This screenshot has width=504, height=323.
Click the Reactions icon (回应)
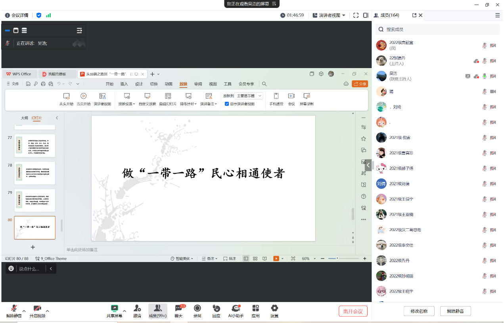[x=216, y=308]
